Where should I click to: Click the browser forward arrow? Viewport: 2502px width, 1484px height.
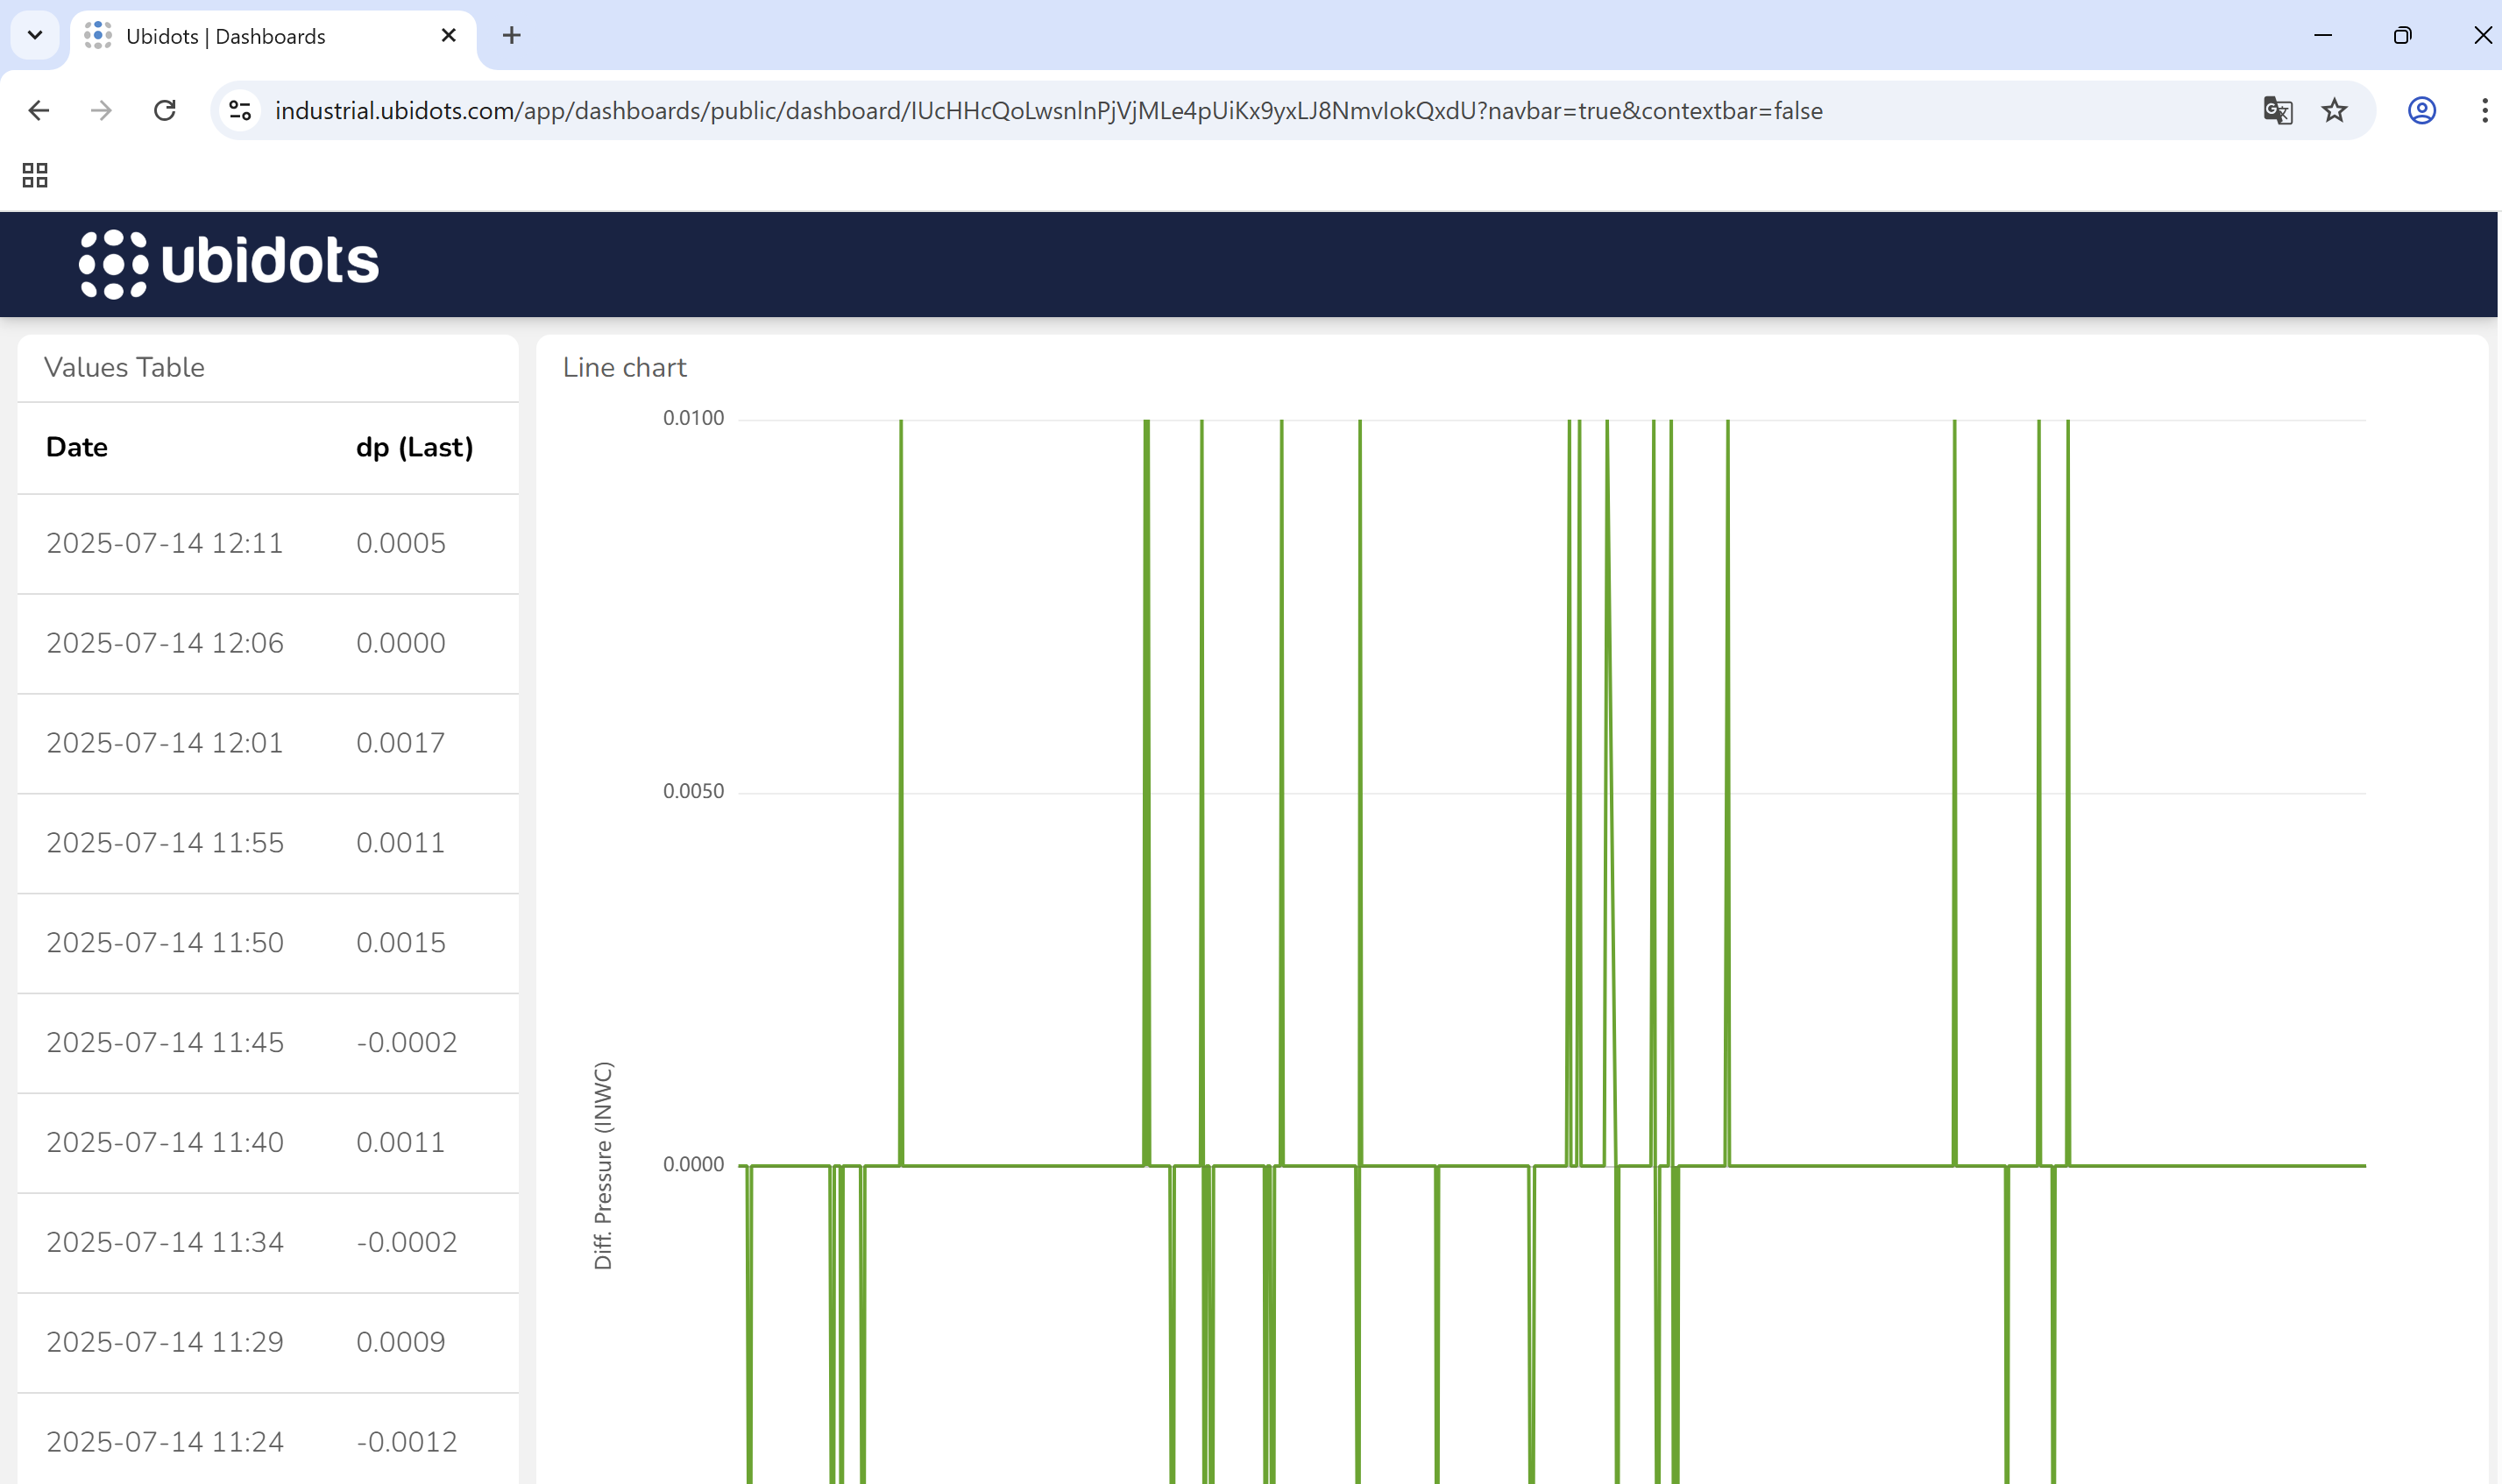coord(101,110)
